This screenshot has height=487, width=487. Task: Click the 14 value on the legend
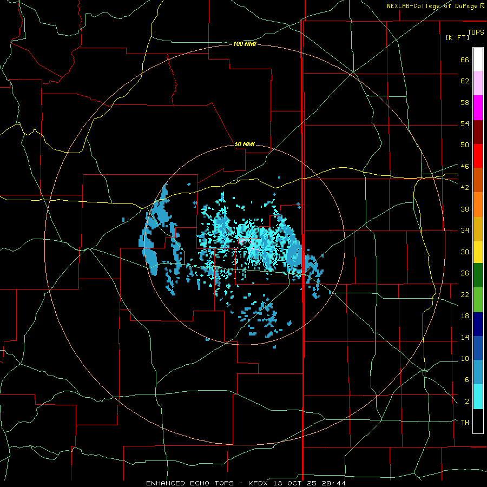tap(465, 337)
